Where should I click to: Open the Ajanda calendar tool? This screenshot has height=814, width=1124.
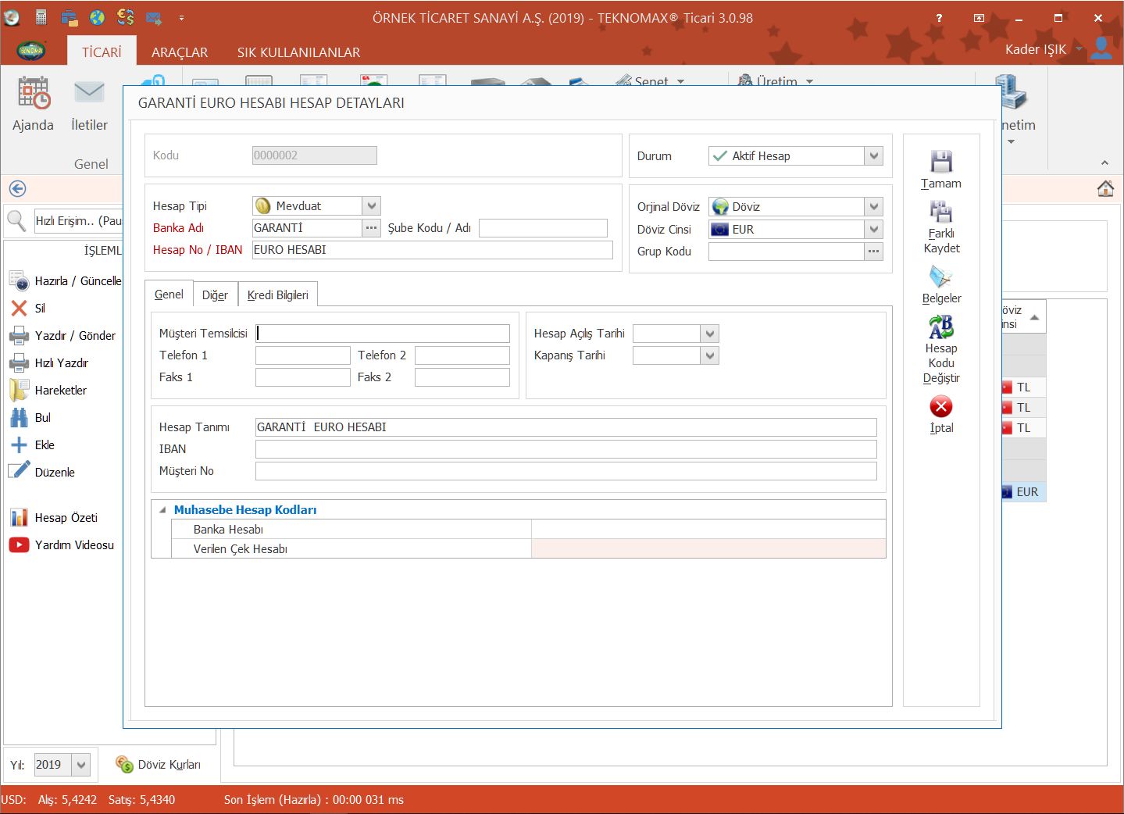click(x=33, y=103)
